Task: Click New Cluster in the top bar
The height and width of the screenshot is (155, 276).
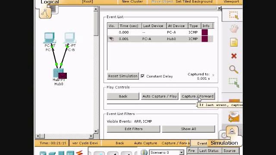Action: [132, 2]
